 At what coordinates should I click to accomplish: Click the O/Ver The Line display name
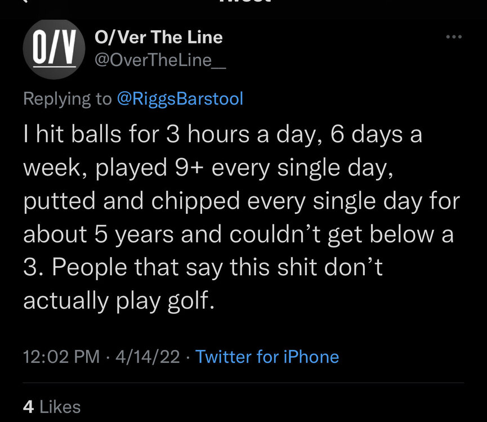158,38
